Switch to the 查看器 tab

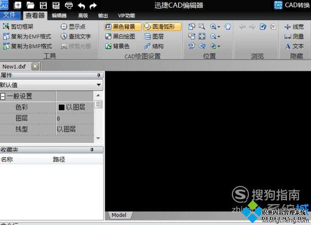coord(35,15)
